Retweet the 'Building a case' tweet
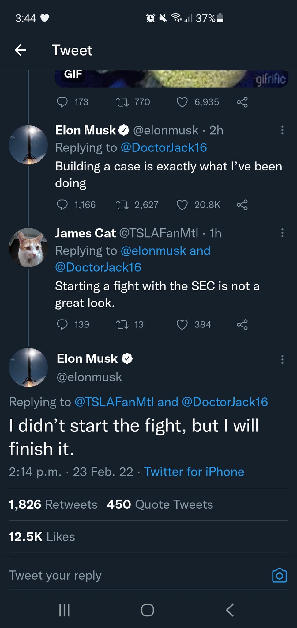This screenshot has width=297, height=628. coord(122,205)
